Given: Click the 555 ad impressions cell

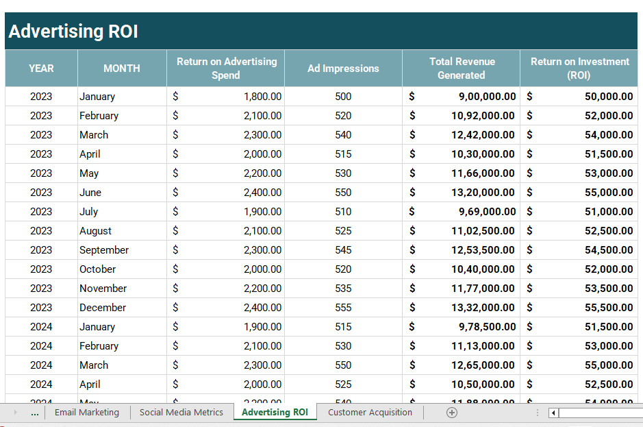Looking at the screenshot, I should (x=343, y=308).
